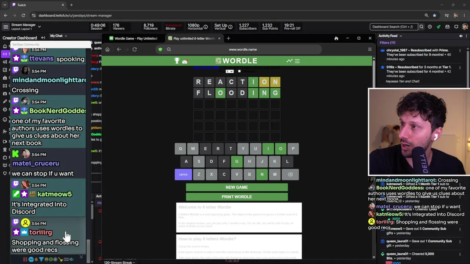Screen dimensions: 470x264
Task: Open the Twitch account avatar menu
Action: tap(465, 27)
